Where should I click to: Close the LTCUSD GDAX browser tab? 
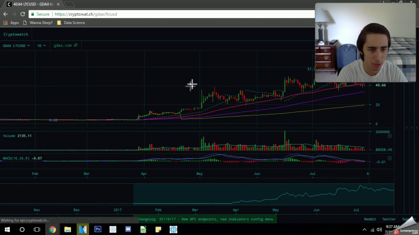pyautogui.click(x=58, y=4)
